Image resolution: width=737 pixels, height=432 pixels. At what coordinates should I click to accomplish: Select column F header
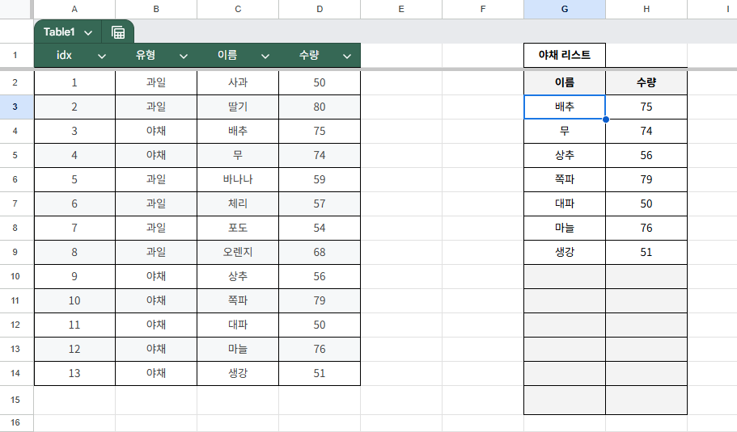click(x=483, y=9)
